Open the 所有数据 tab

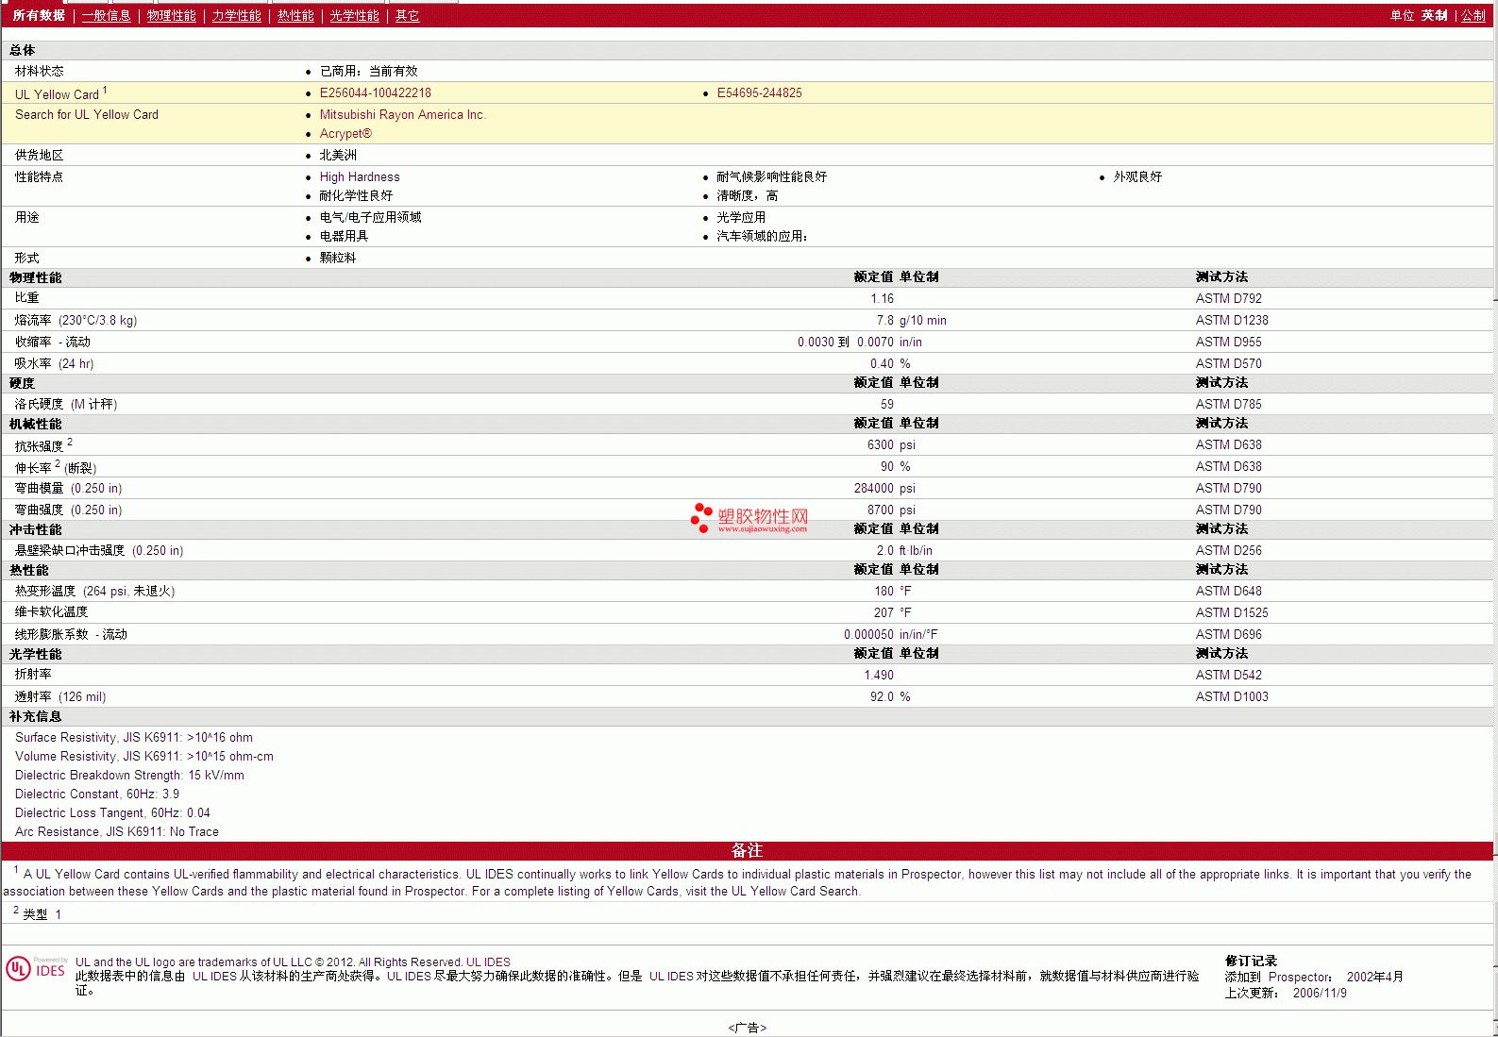pyautogui.click(x=39, y=16)
